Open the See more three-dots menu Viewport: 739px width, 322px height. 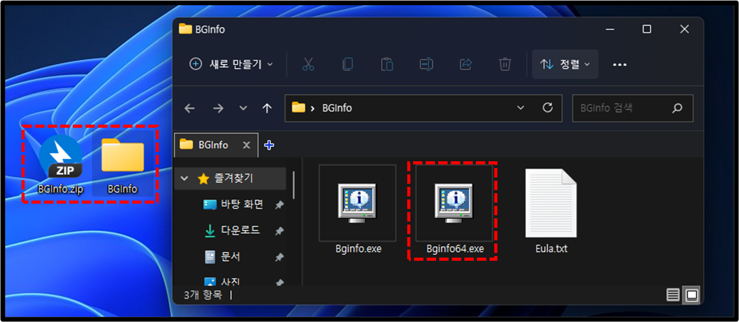coord(620,64)
